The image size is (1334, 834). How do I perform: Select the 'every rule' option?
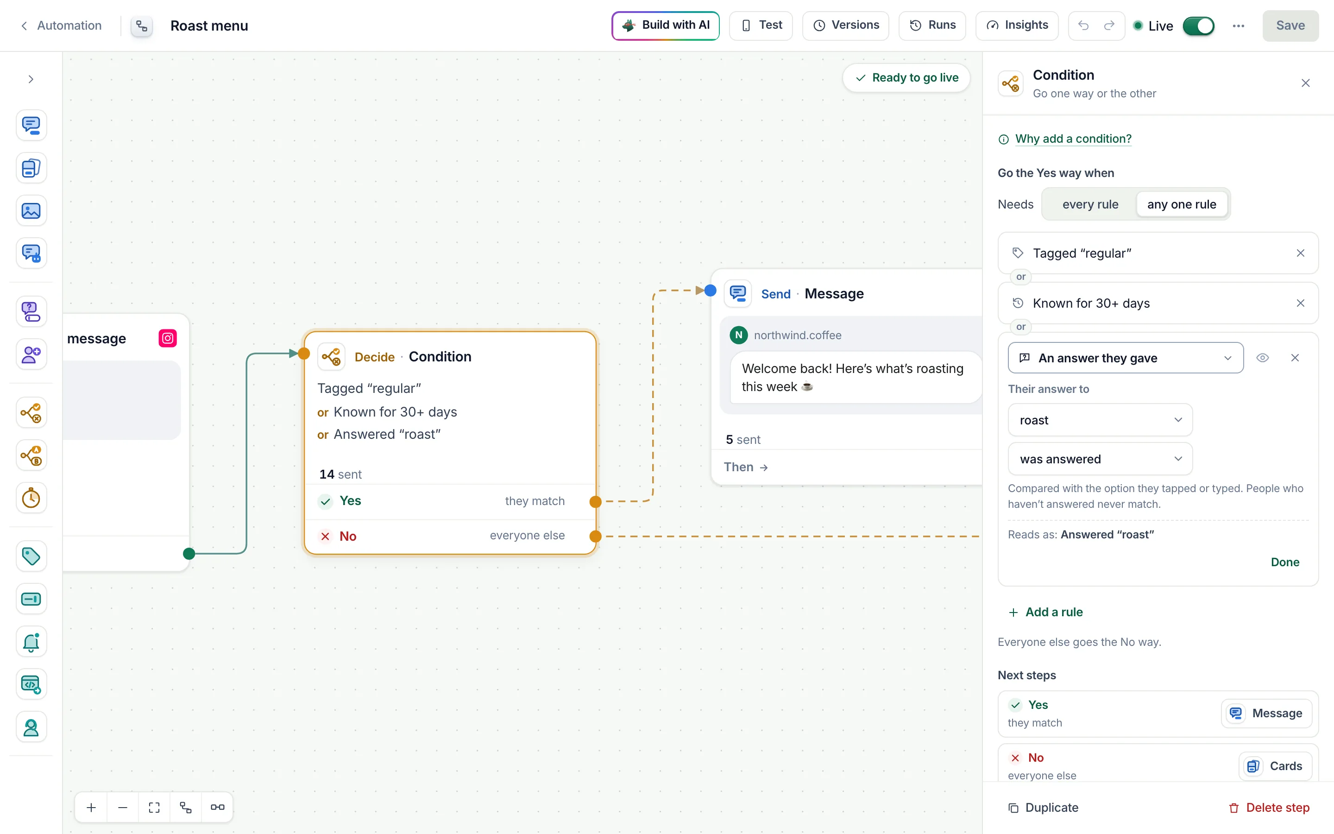1090,204
